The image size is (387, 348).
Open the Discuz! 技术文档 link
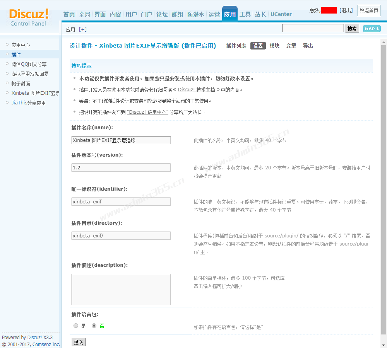[197, 90]
